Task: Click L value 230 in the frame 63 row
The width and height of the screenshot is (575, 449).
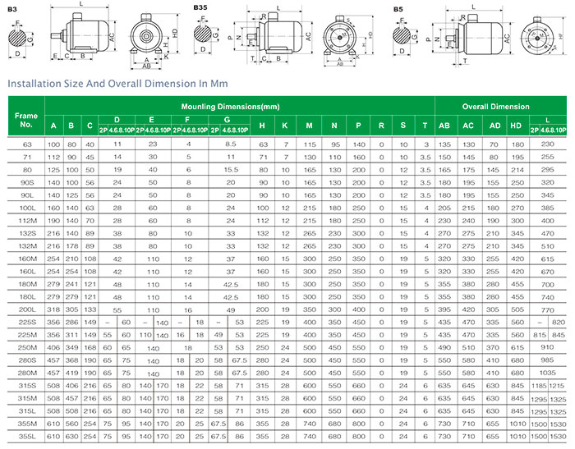Action: (x=547, y=144)
